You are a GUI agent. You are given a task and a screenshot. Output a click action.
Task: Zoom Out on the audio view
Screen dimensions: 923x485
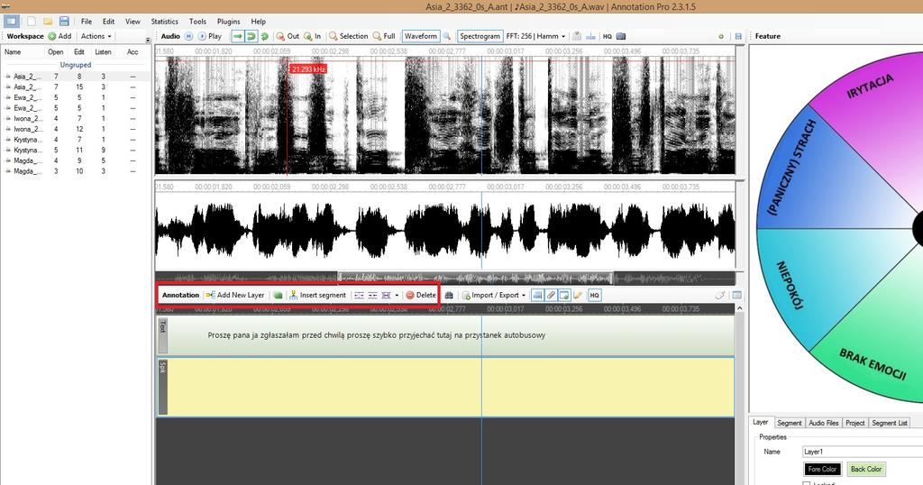288,36
